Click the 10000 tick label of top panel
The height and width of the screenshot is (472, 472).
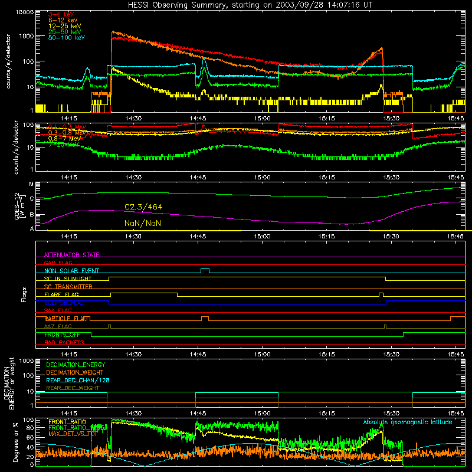click(25, 12)
